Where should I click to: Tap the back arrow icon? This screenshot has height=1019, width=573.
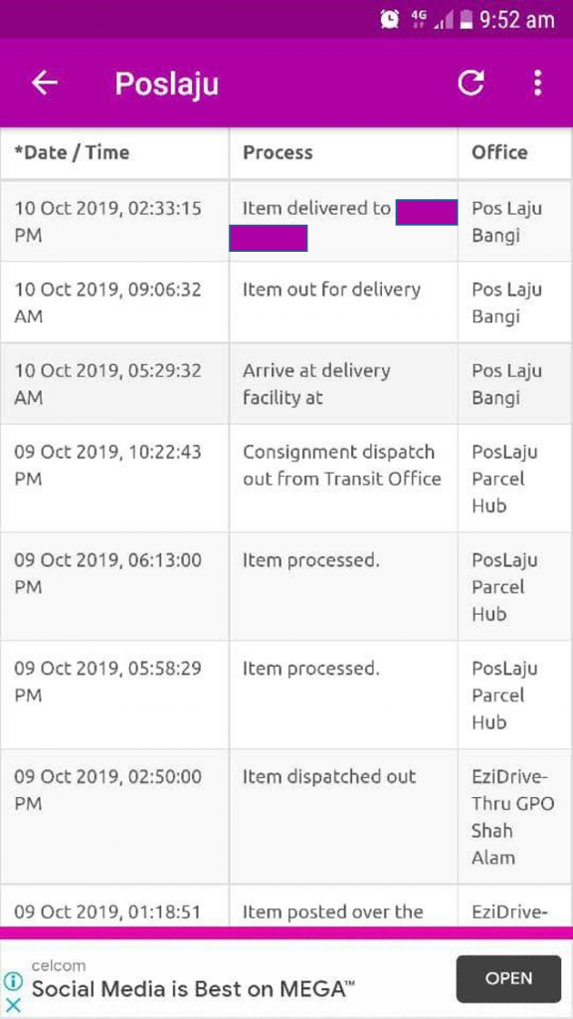point(44,84)
